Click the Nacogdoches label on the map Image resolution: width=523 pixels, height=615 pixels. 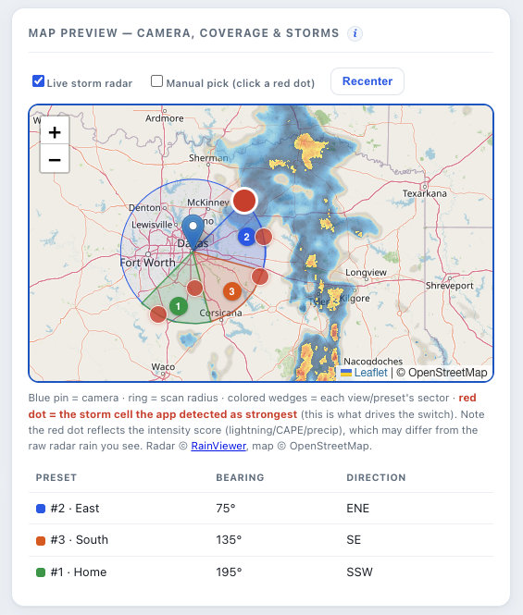click(373, 362)
